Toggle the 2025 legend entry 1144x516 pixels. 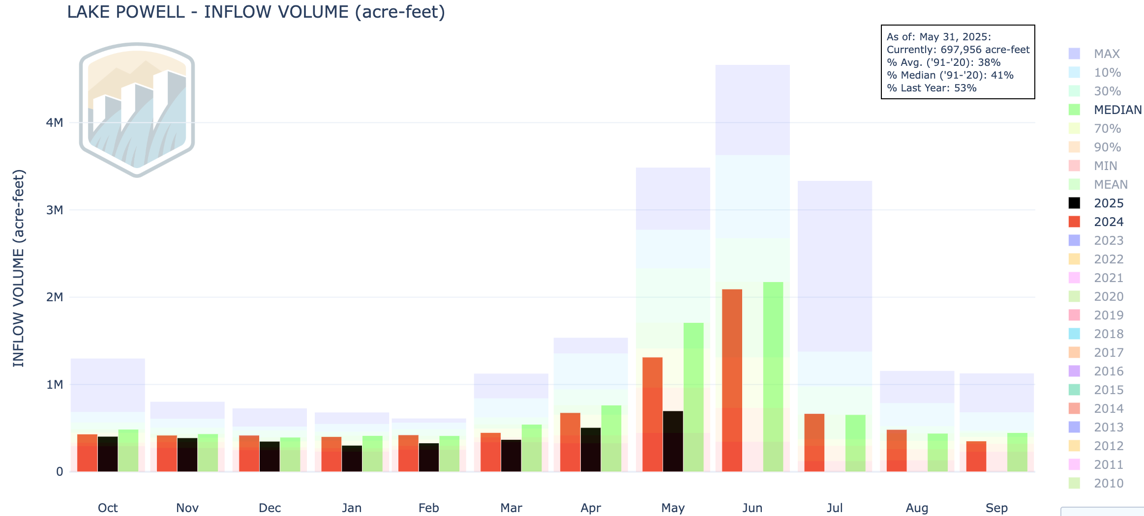(x=1108, y=203)
